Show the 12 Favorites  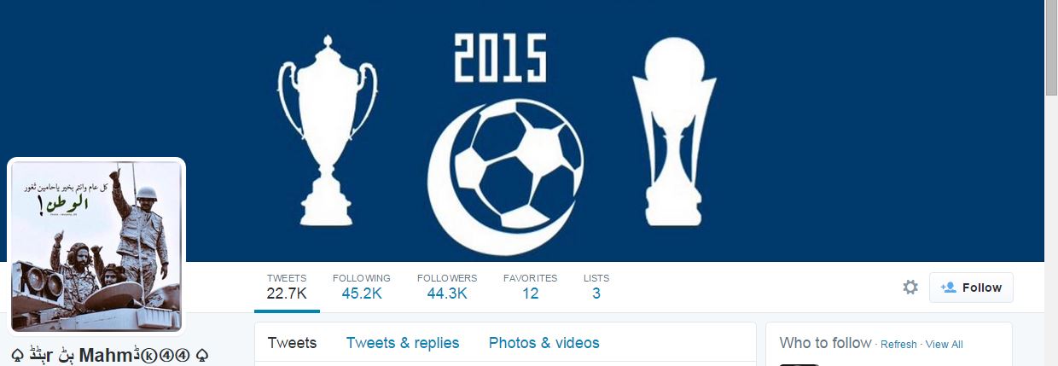click(530, 288)
